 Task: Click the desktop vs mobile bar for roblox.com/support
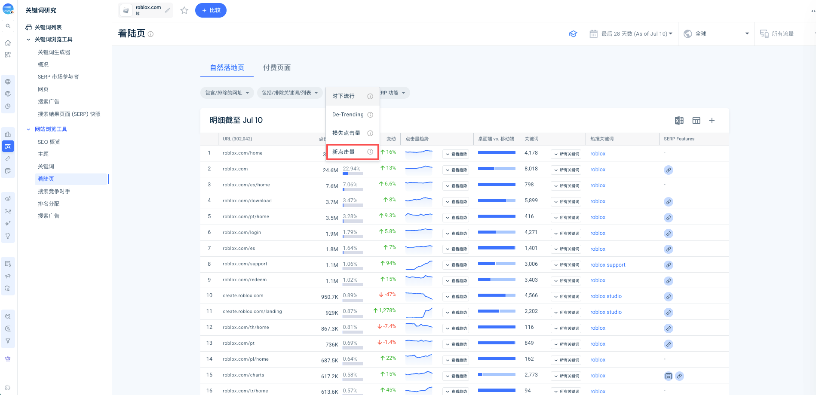click(497, 264)
